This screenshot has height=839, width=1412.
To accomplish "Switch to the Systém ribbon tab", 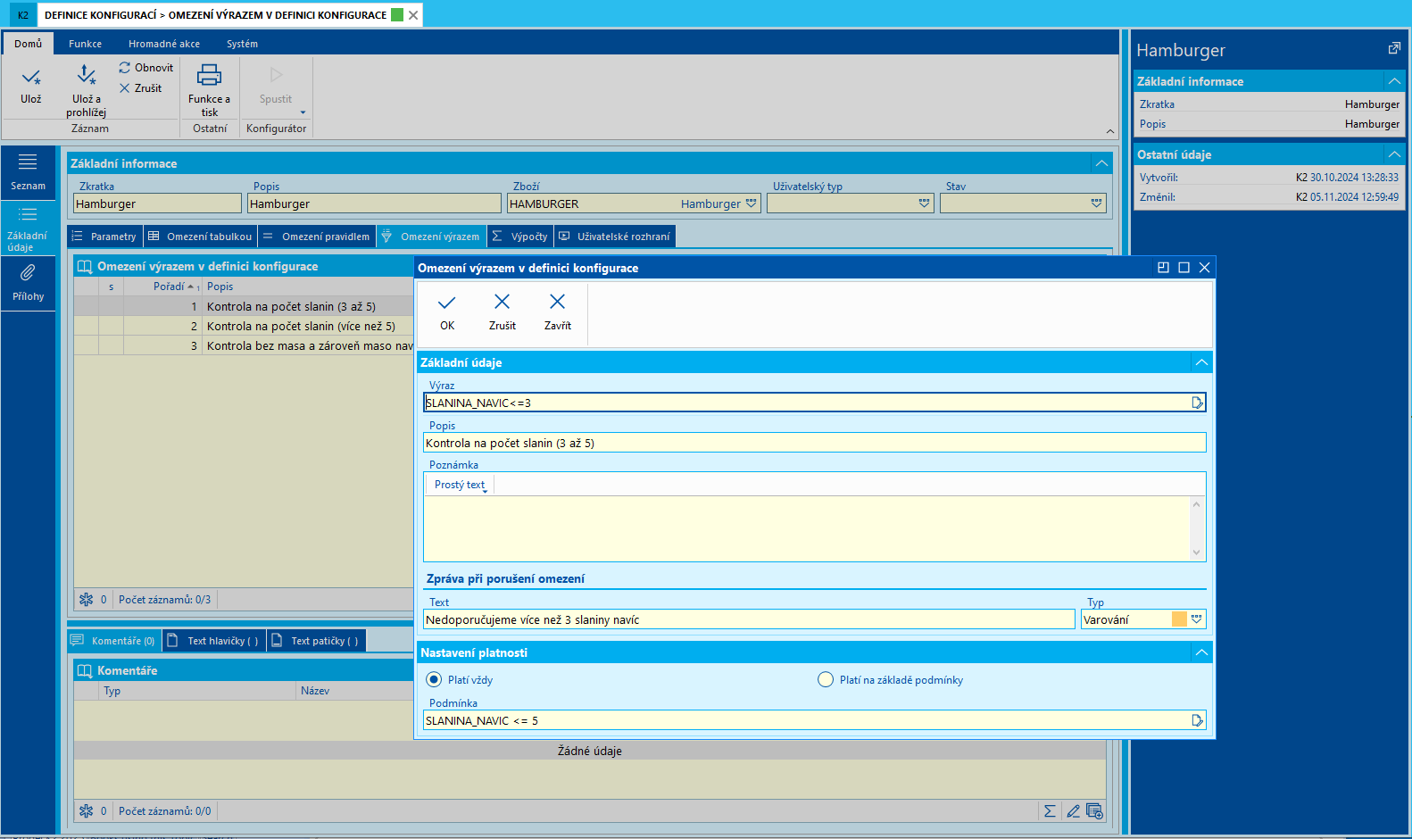I will point(242,44).
